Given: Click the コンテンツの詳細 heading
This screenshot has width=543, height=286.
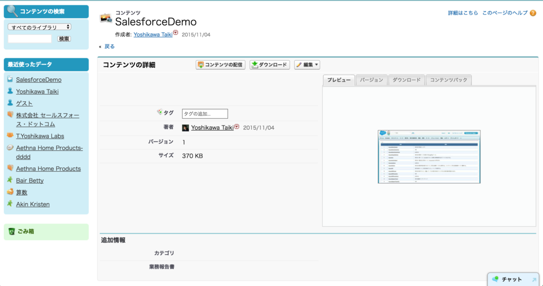Looking at the screenshot, I should 129,65.
